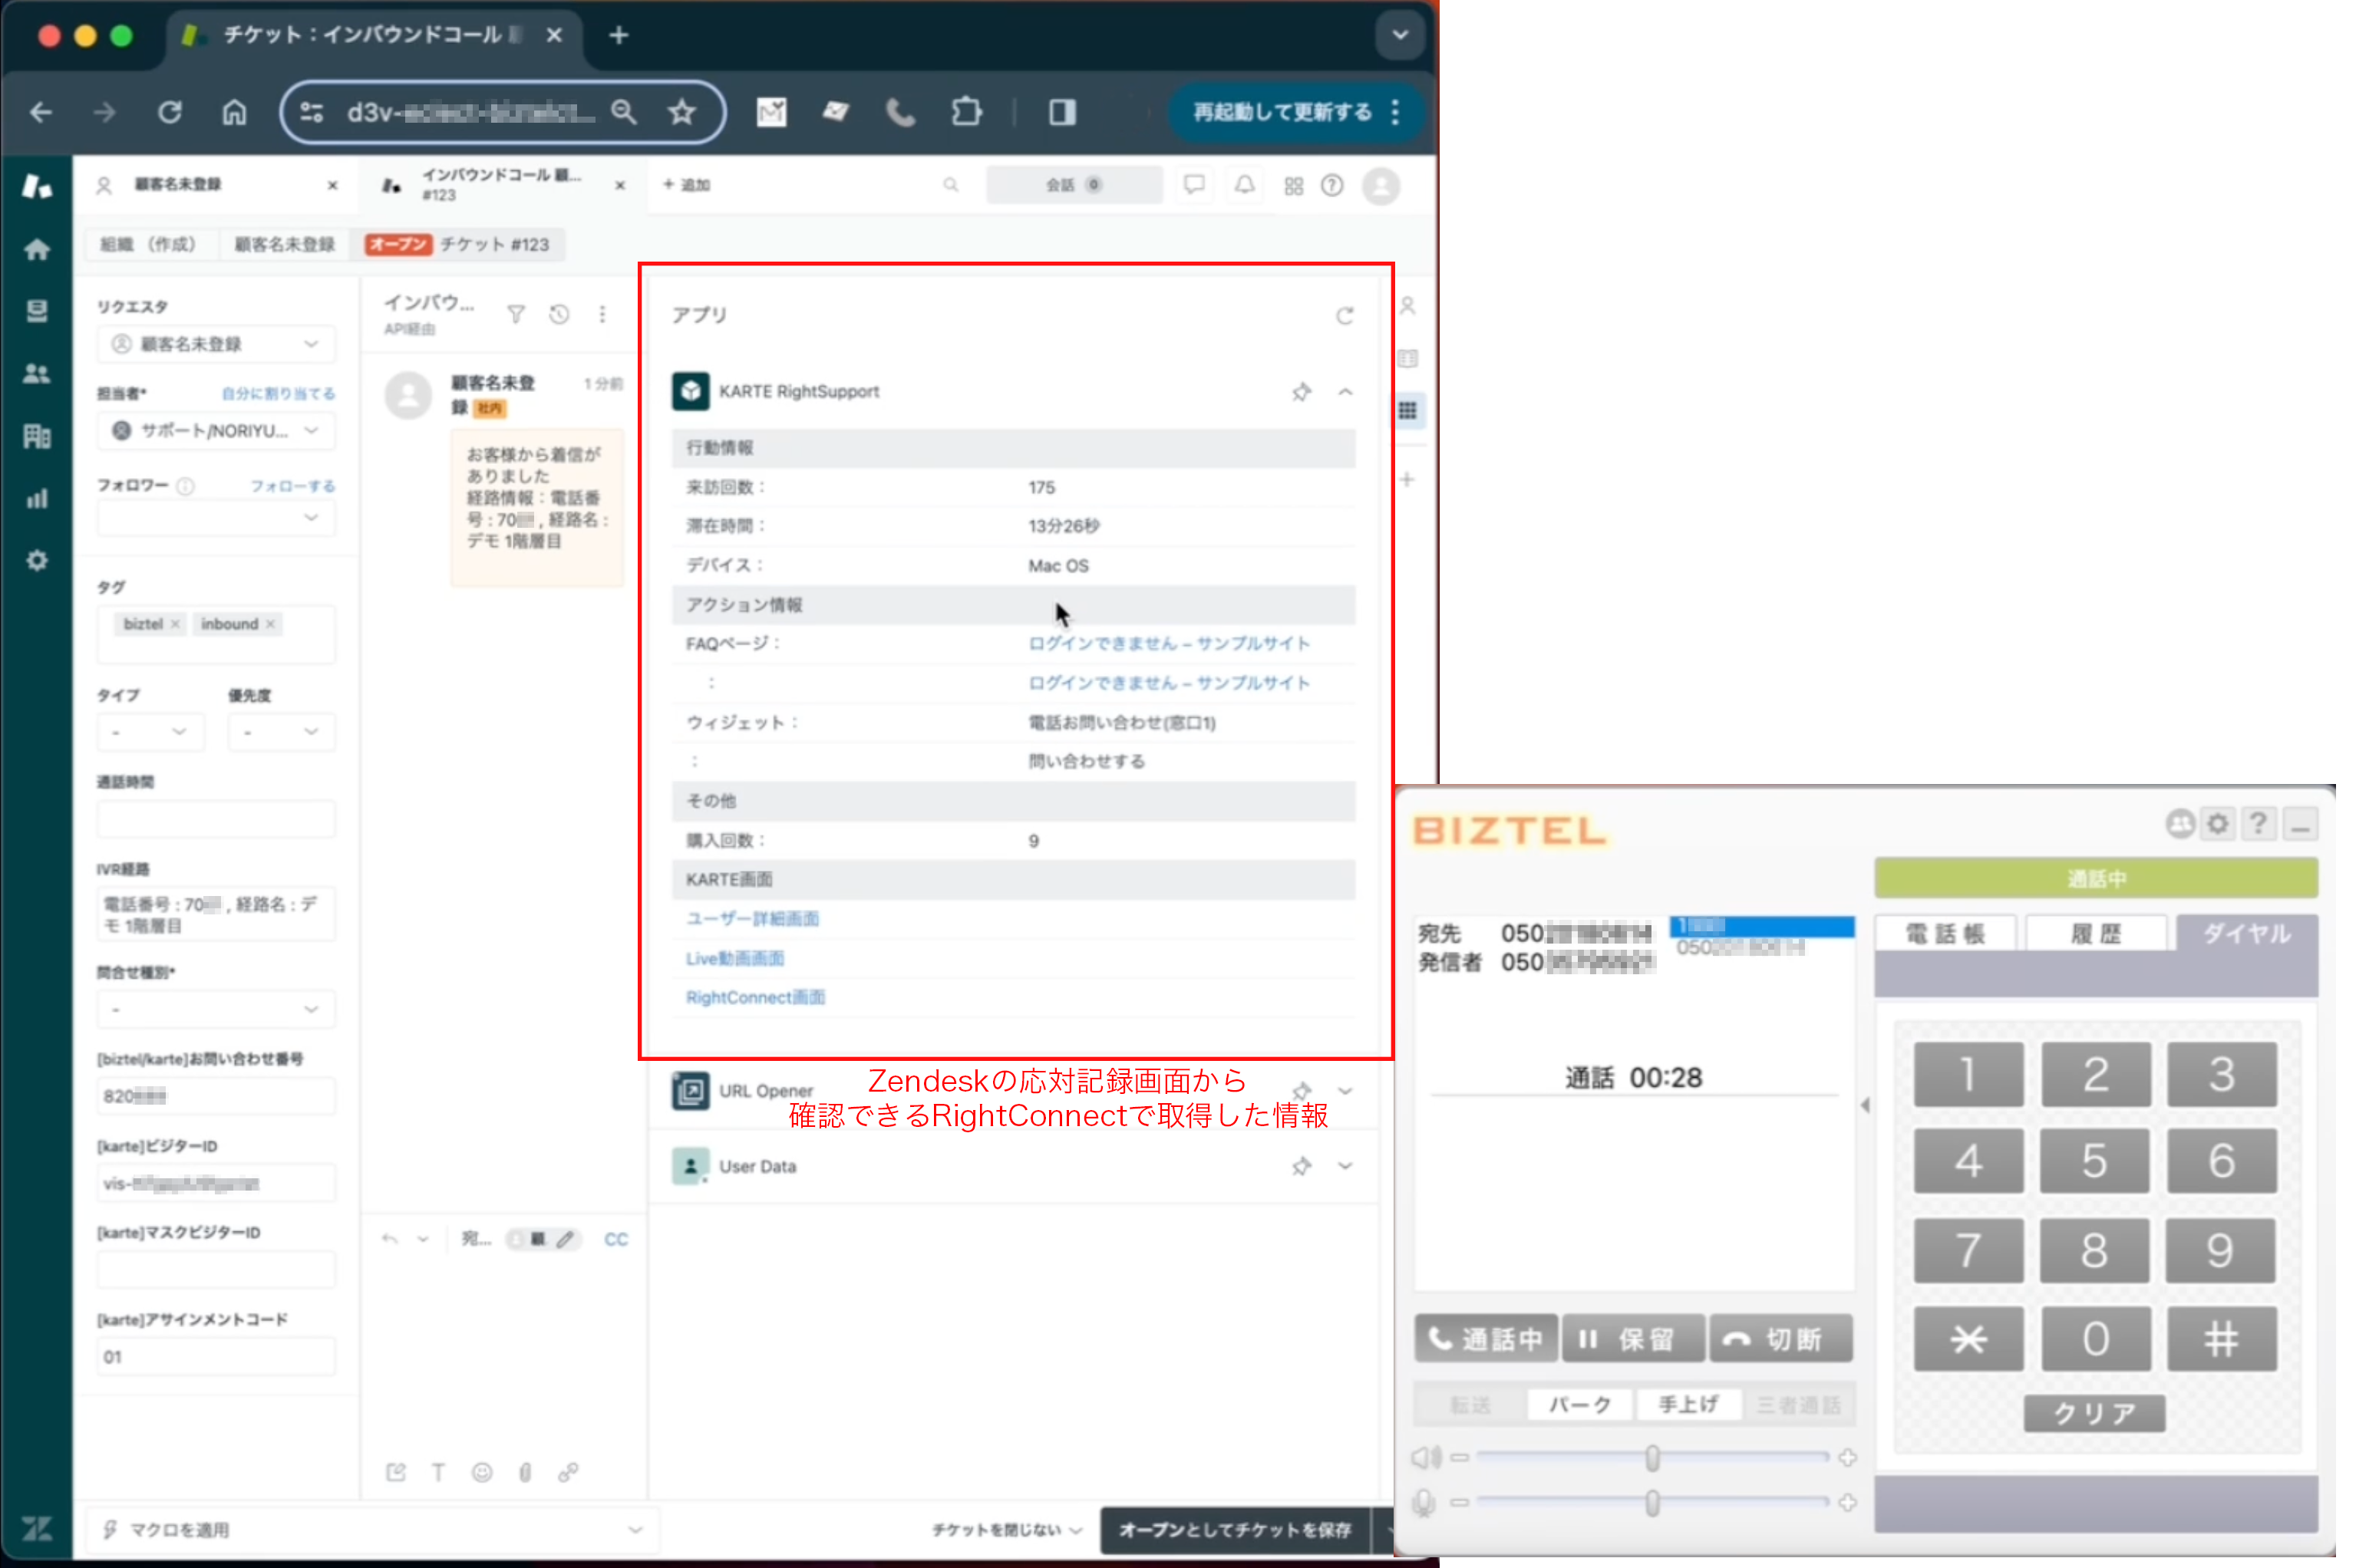Adjust the speaker volume slider
The image size is (2379, 1568).
[x=1651, y=1458]
